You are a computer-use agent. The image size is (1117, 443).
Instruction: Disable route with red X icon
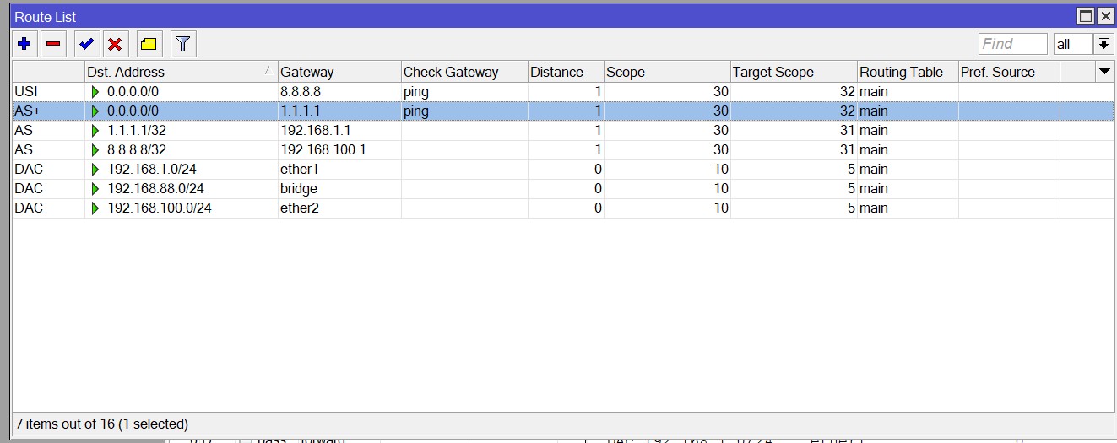(116, 44)
